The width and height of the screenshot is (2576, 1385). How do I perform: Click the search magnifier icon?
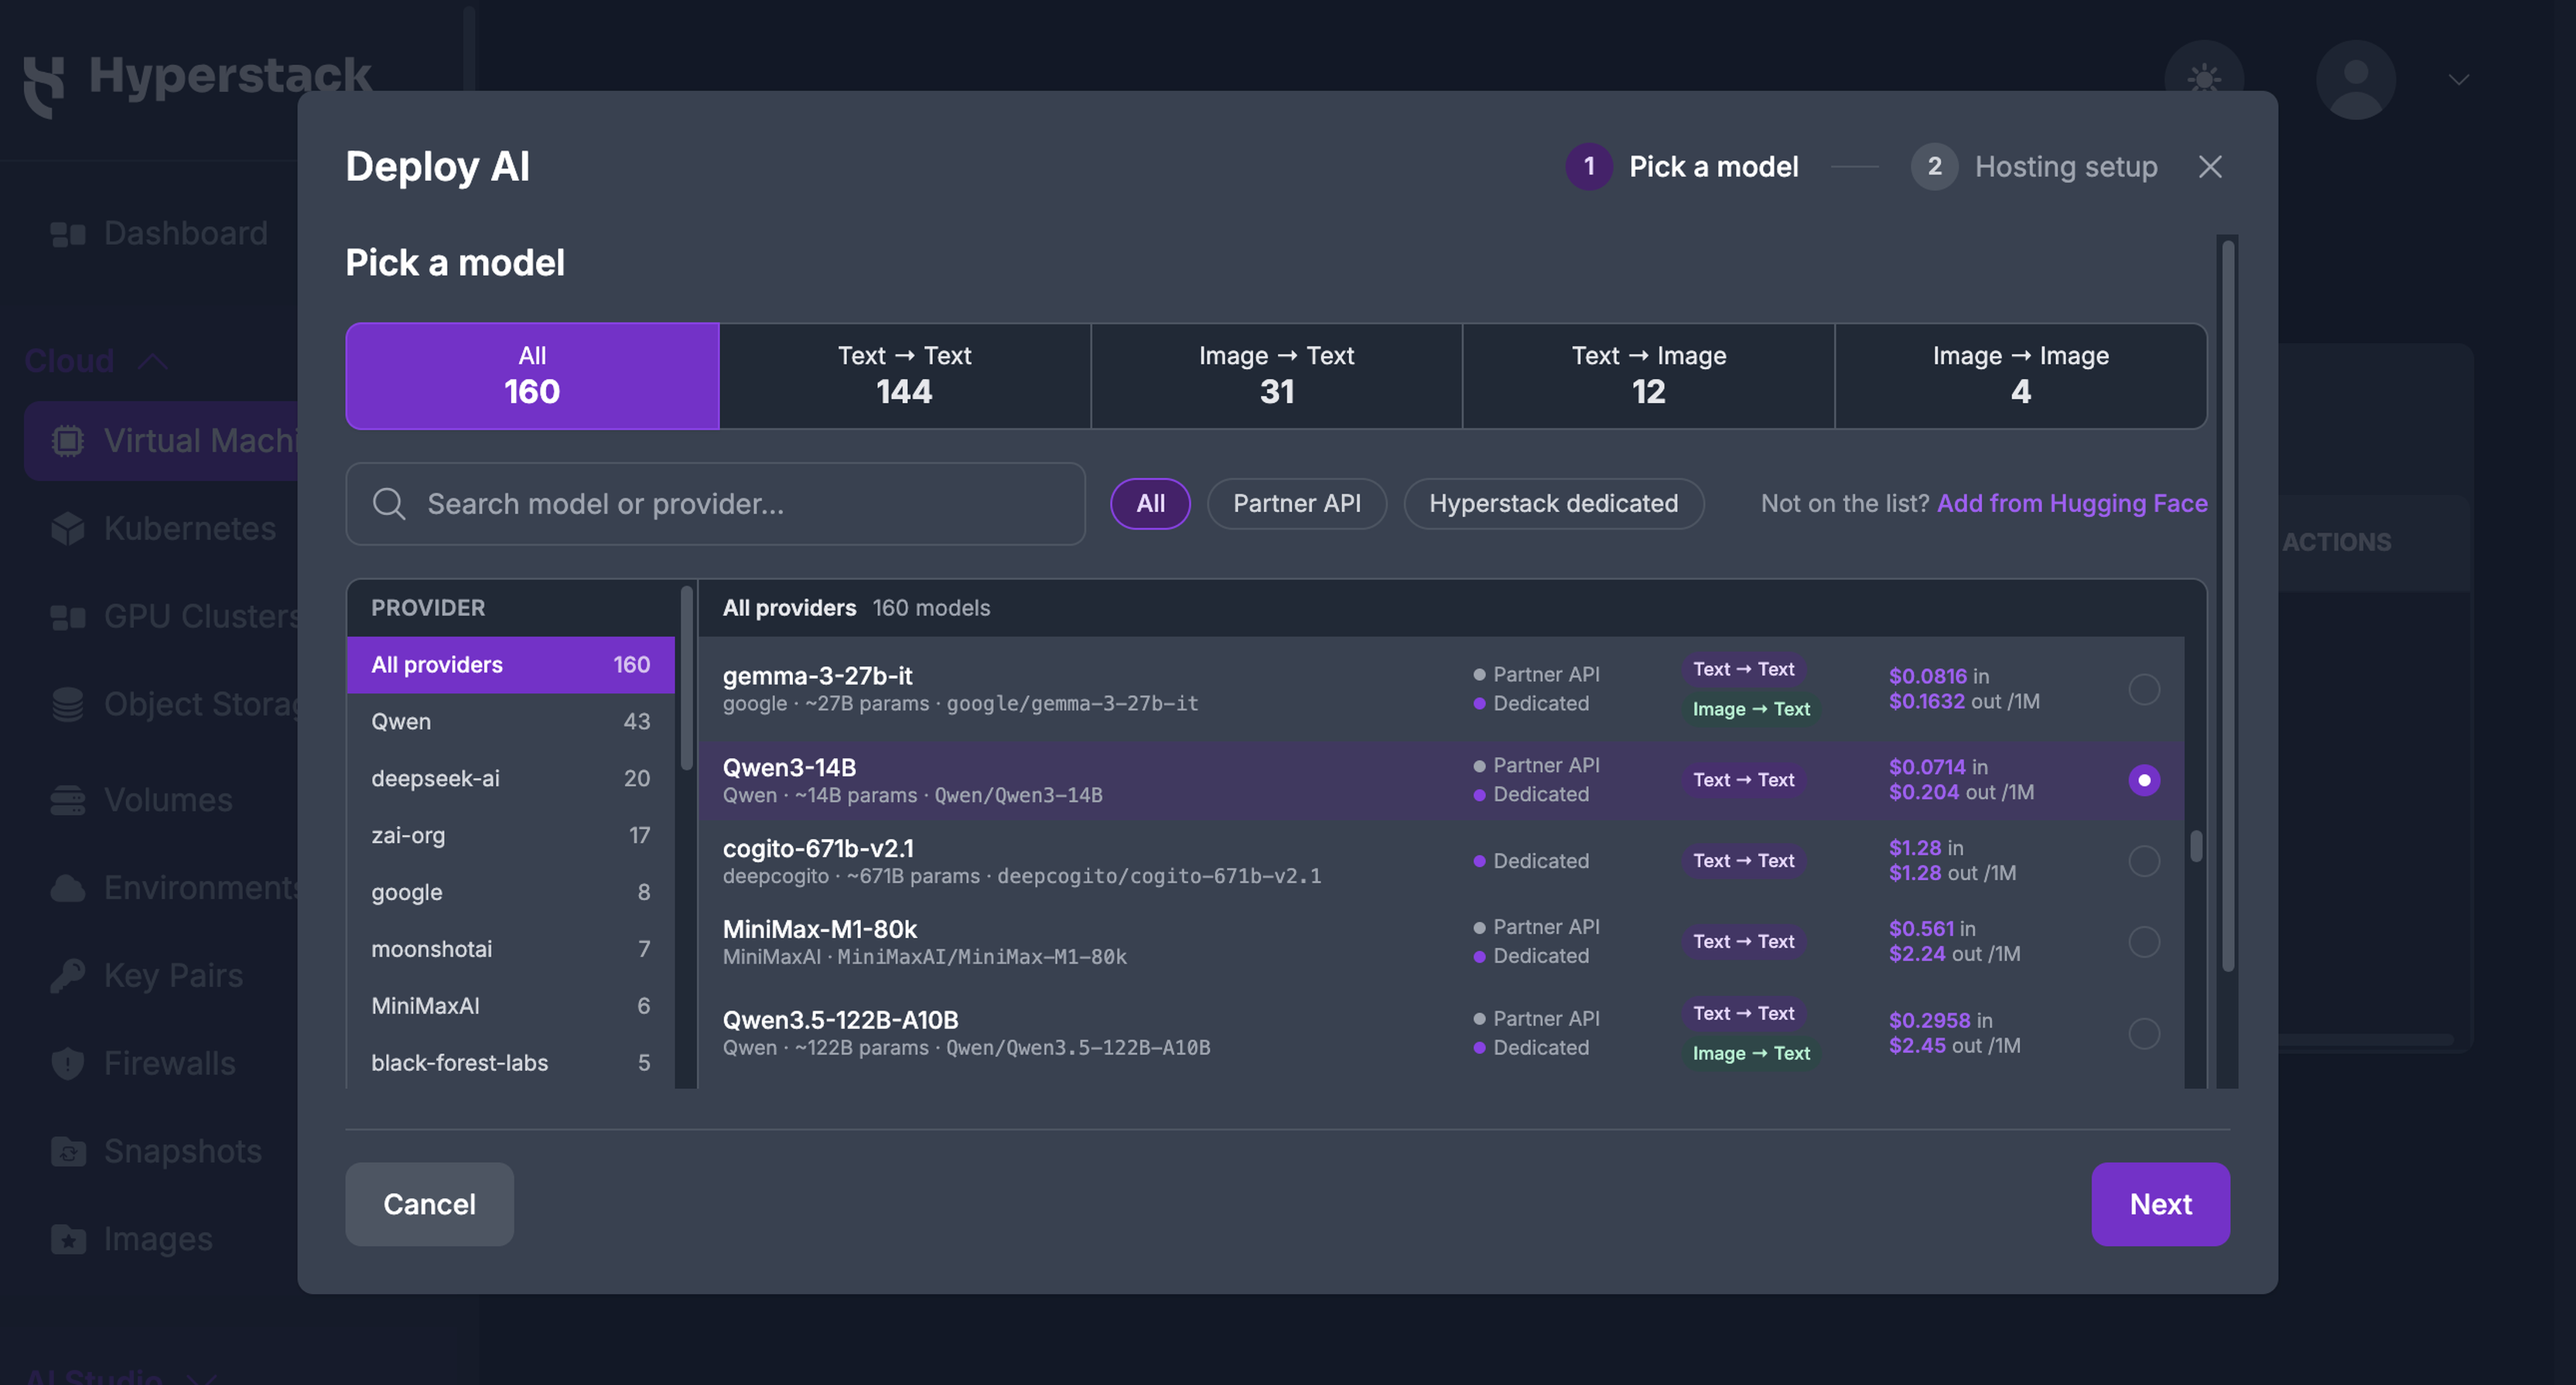point(389,504)
